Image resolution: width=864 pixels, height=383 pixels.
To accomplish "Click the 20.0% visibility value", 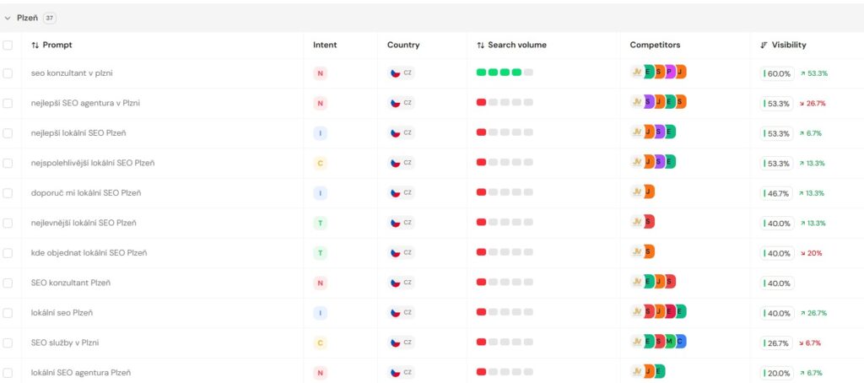I will tap(777, 373).
